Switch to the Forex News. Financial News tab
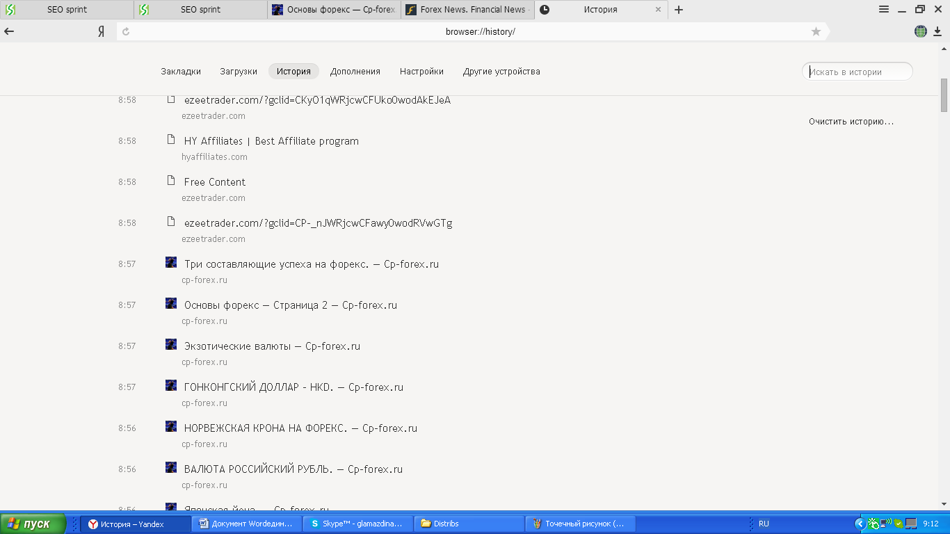The image size is (950, 534). [467, 10]
